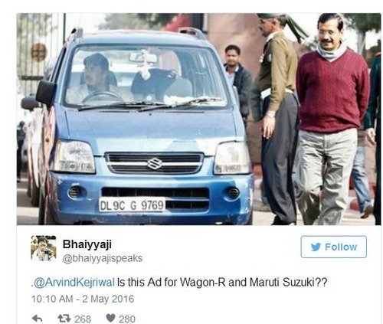This screenshot has height=324, width=383.
Task: View the 268 retweets count
Action: [x=83, y=319]
